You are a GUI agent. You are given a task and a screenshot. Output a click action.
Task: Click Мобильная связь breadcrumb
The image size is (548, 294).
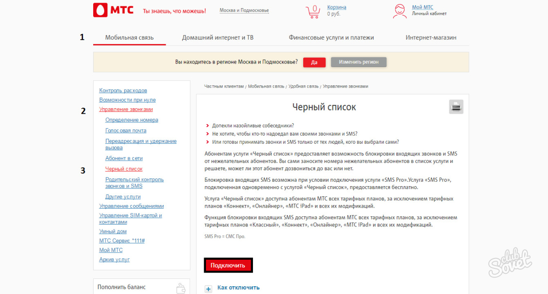pos(266,86)
